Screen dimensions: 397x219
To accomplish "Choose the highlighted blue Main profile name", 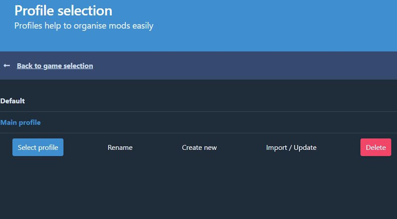I will tap(20, 123).
